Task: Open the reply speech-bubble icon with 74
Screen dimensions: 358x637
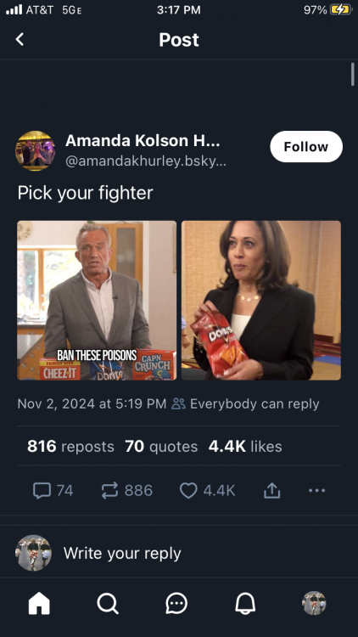Action: 53,490
